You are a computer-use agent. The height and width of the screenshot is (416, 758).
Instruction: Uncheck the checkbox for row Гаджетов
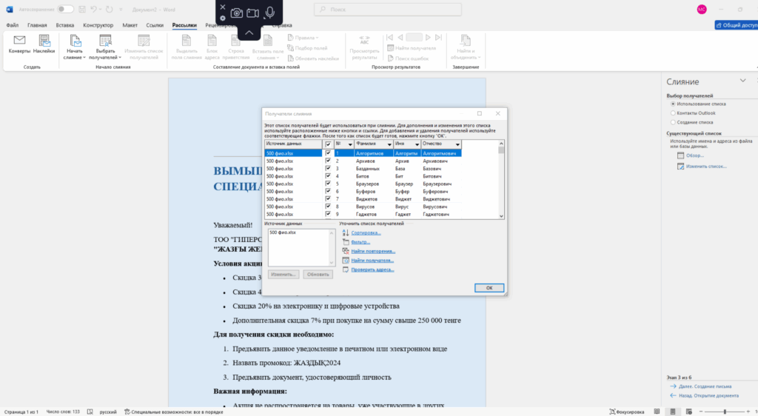point(328,214)
